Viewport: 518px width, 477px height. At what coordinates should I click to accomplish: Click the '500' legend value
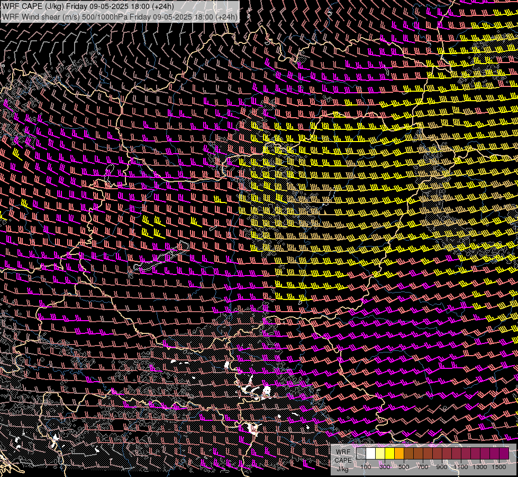(x=404, y=467)
